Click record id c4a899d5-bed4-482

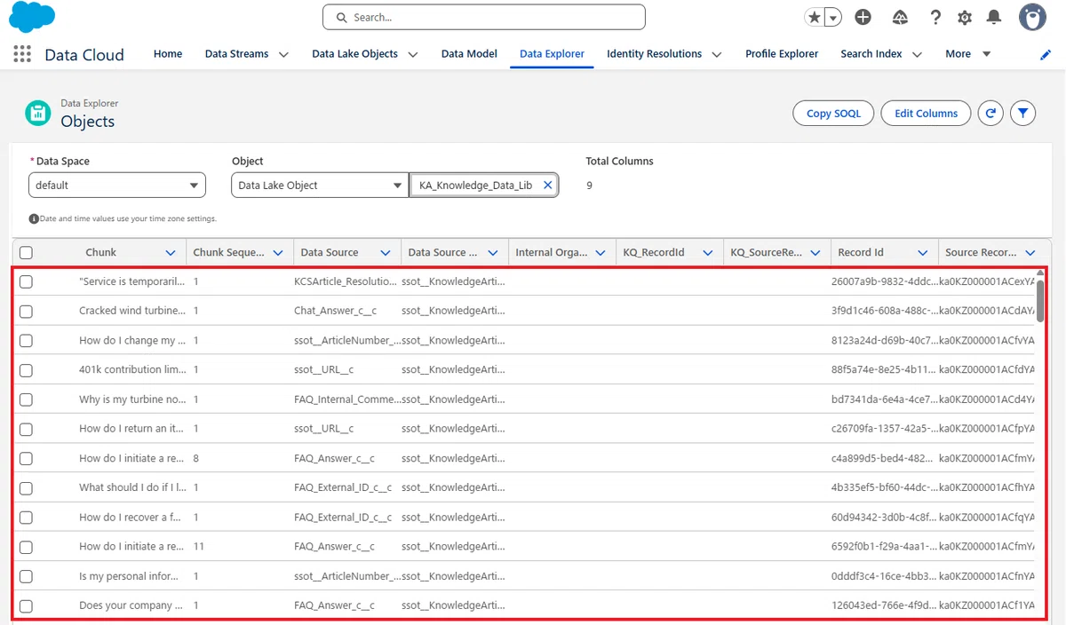pos(882,458)
